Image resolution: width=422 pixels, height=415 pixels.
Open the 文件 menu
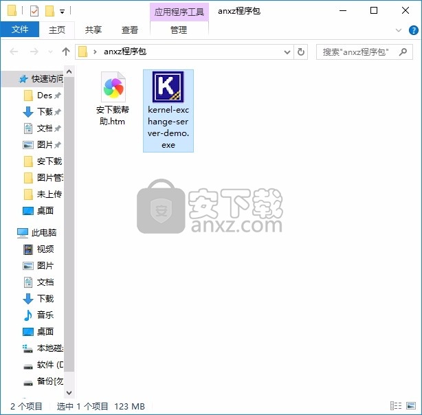click(x=20, y=30)
